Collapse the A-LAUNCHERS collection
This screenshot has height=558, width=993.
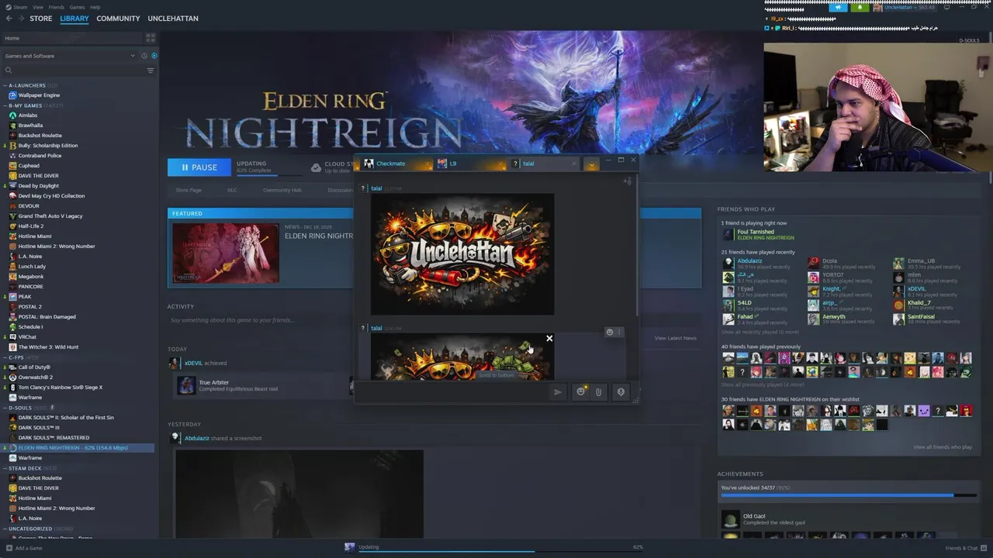pyautogui.click(x=5, y=85)
